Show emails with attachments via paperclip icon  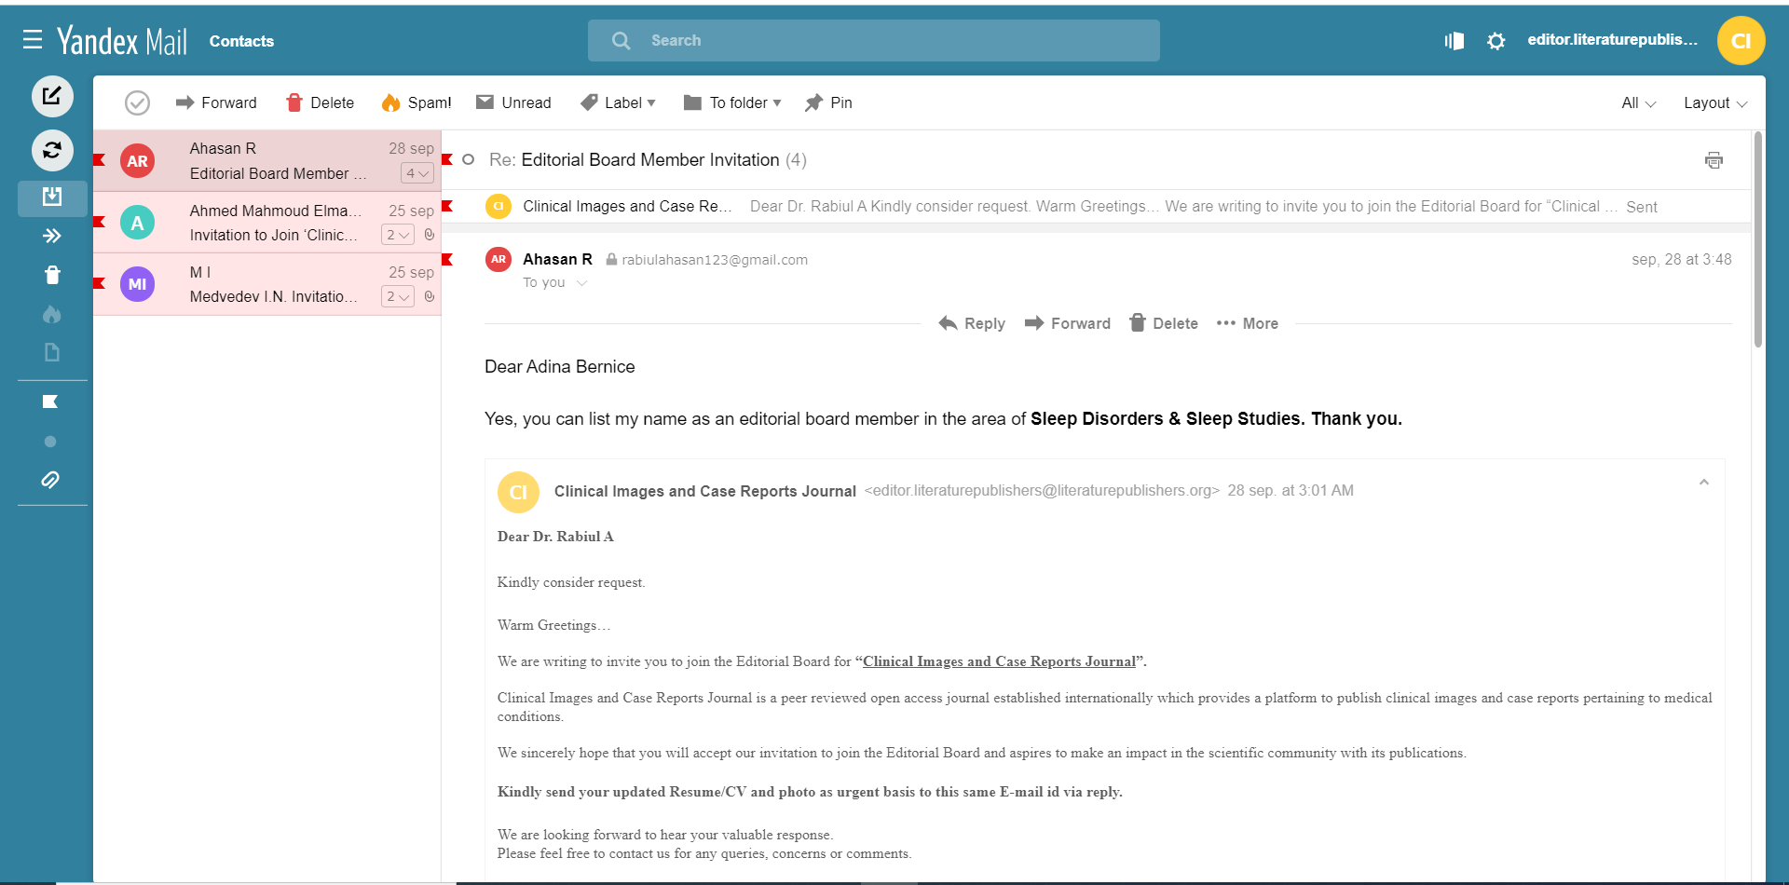[x=50, y=480]
